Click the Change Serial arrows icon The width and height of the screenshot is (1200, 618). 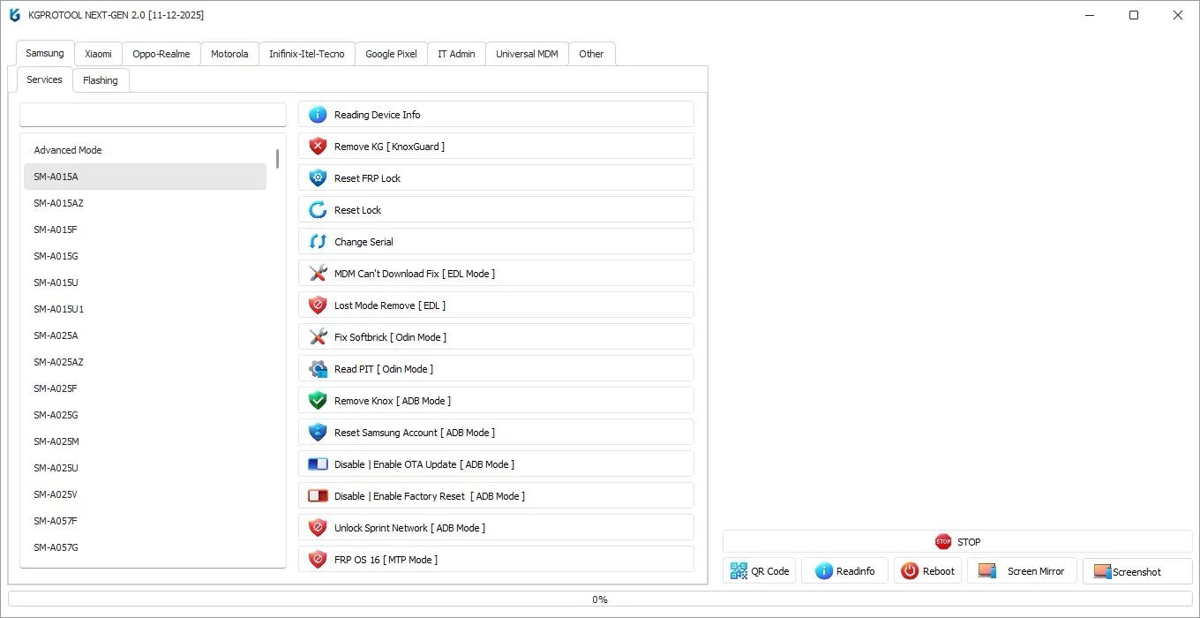pyautogui.click(x=318, y=242)
